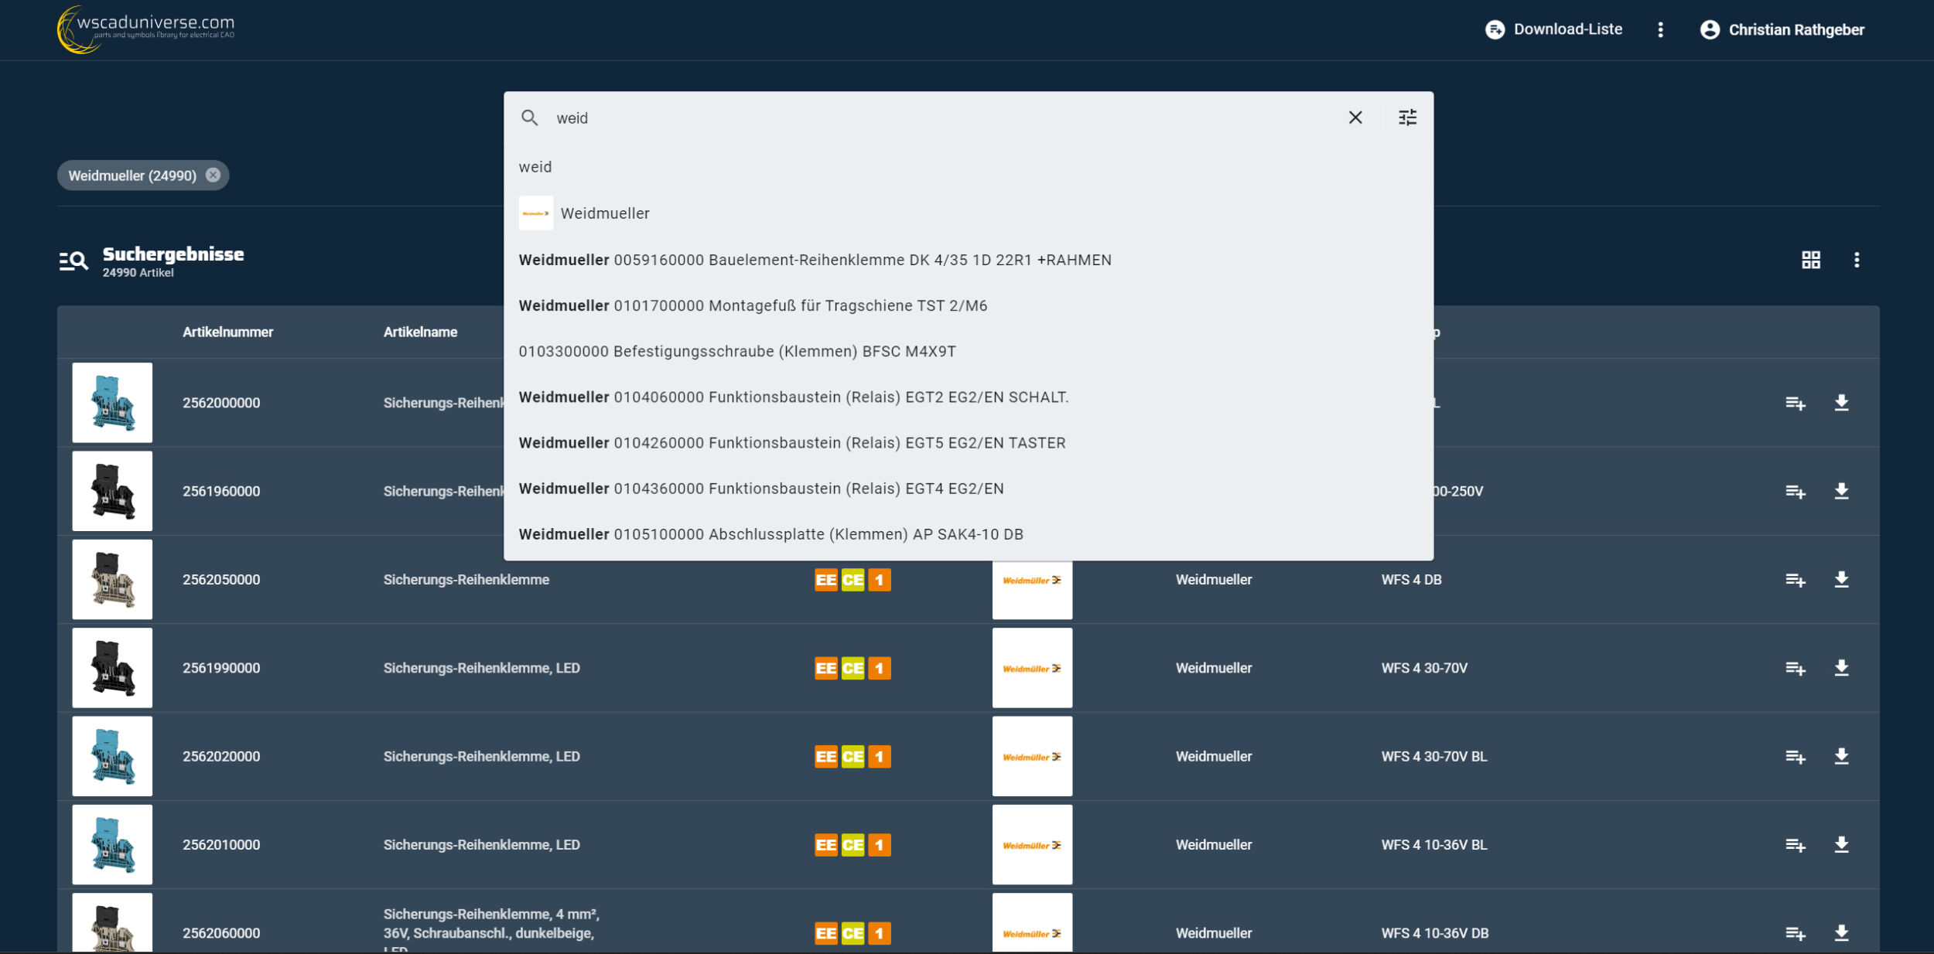Add article 2561990000 to download list
This screenshot has height=954, width=1934.
pyautogui.click(x=1796, y=668)
